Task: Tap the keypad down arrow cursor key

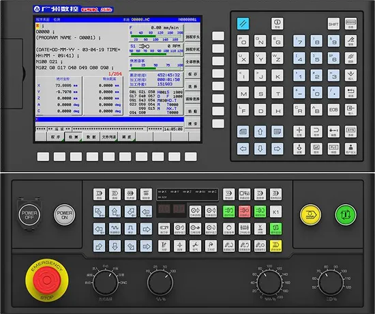Action: [x=260, y=149]
